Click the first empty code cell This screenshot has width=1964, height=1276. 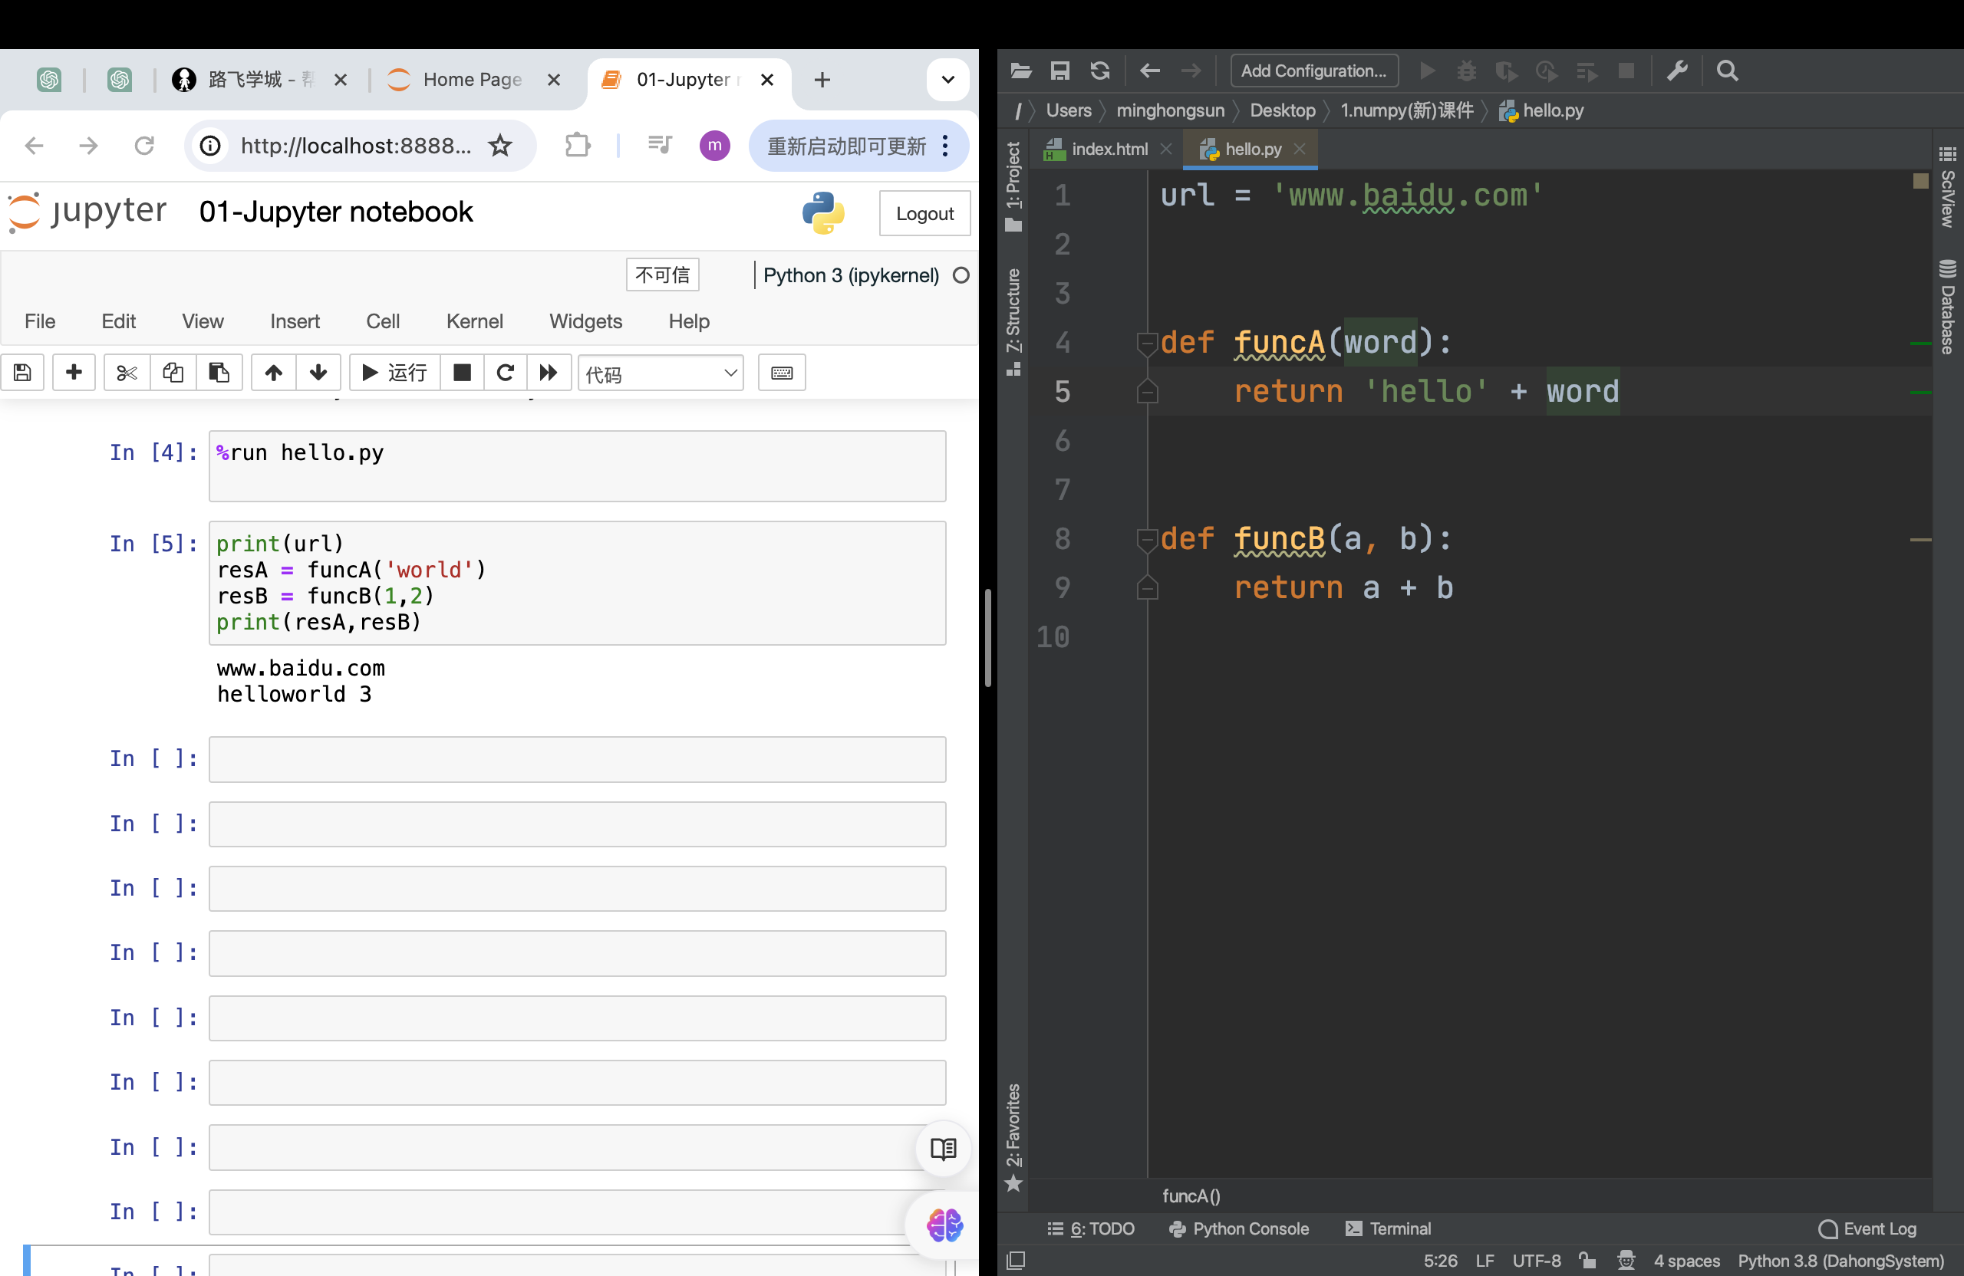577,759
